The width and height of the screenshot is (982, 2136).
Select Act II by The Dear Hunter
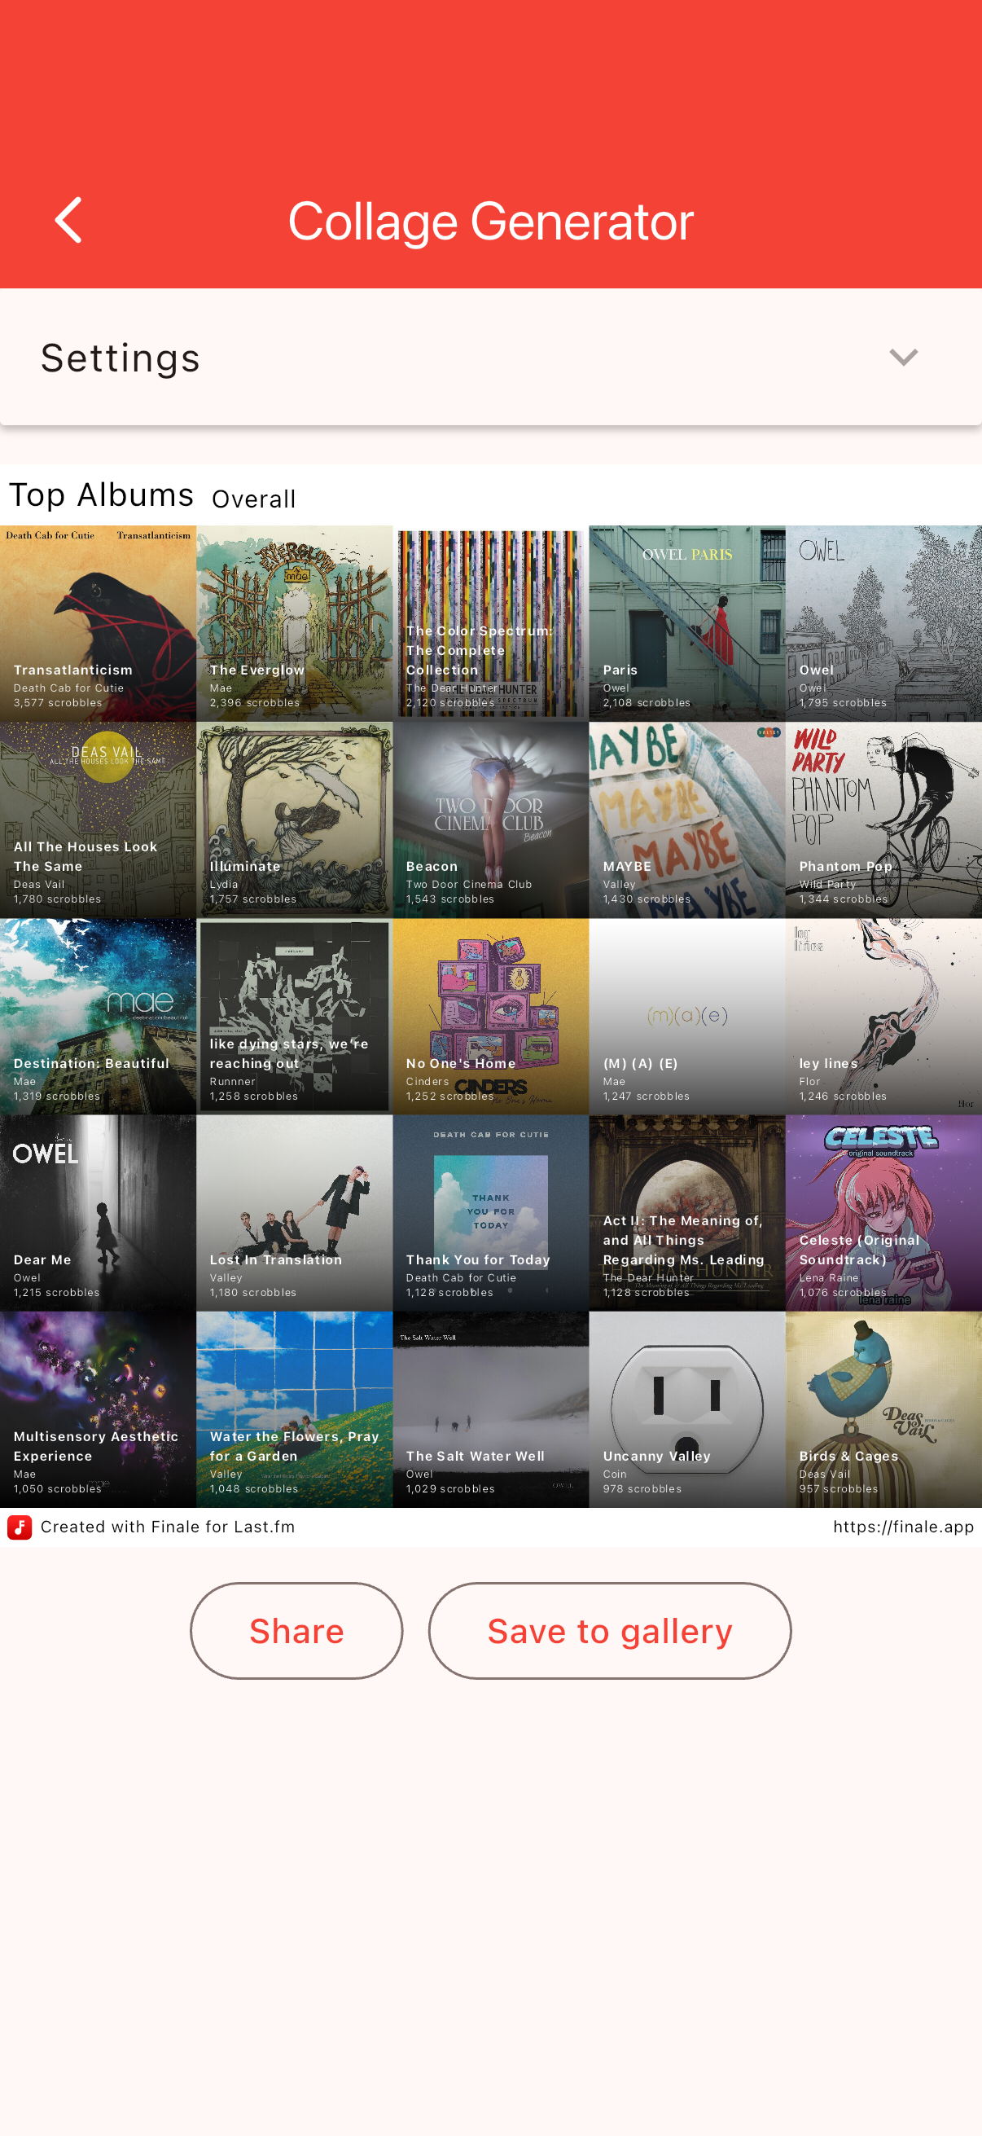[687, 1212]
